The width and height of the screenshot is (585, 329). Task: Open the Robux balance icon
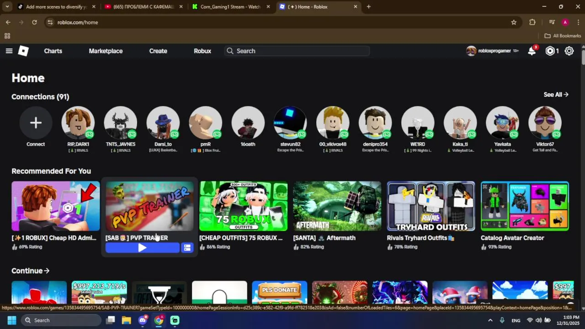click(x=550, y=51)
